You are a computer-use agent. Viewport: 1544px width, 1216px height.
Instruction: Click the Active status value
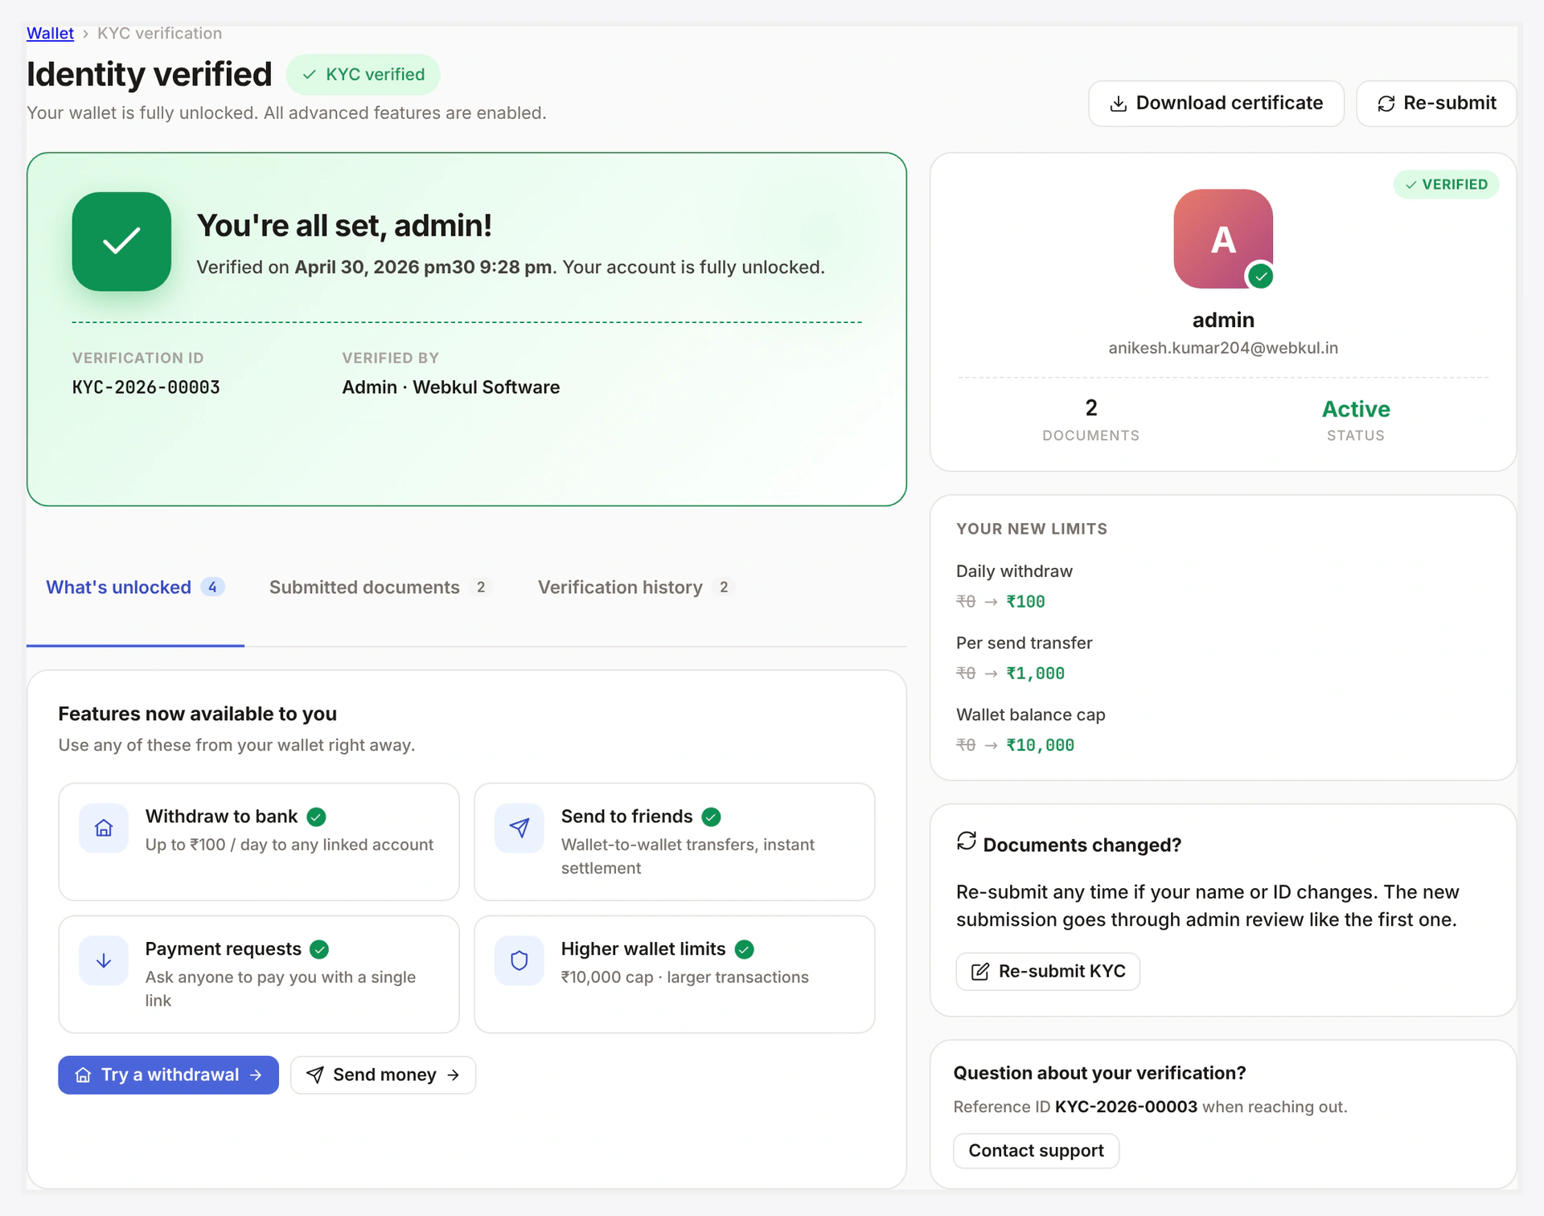1356,409
